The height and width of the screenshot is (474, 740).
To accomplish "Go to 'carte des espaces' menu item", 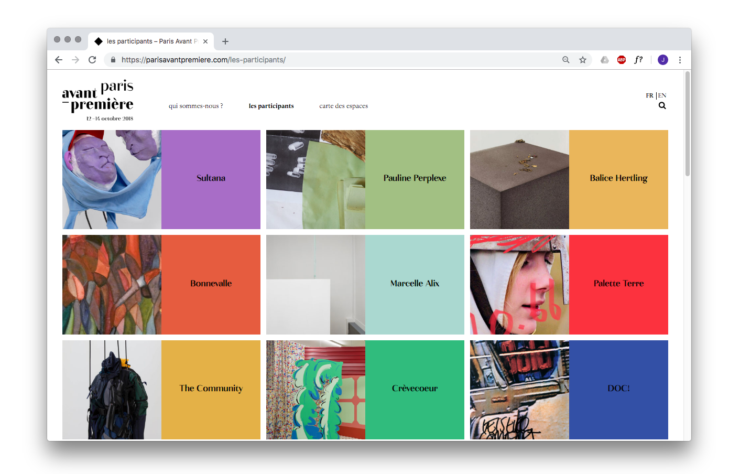I will (343, 106).
